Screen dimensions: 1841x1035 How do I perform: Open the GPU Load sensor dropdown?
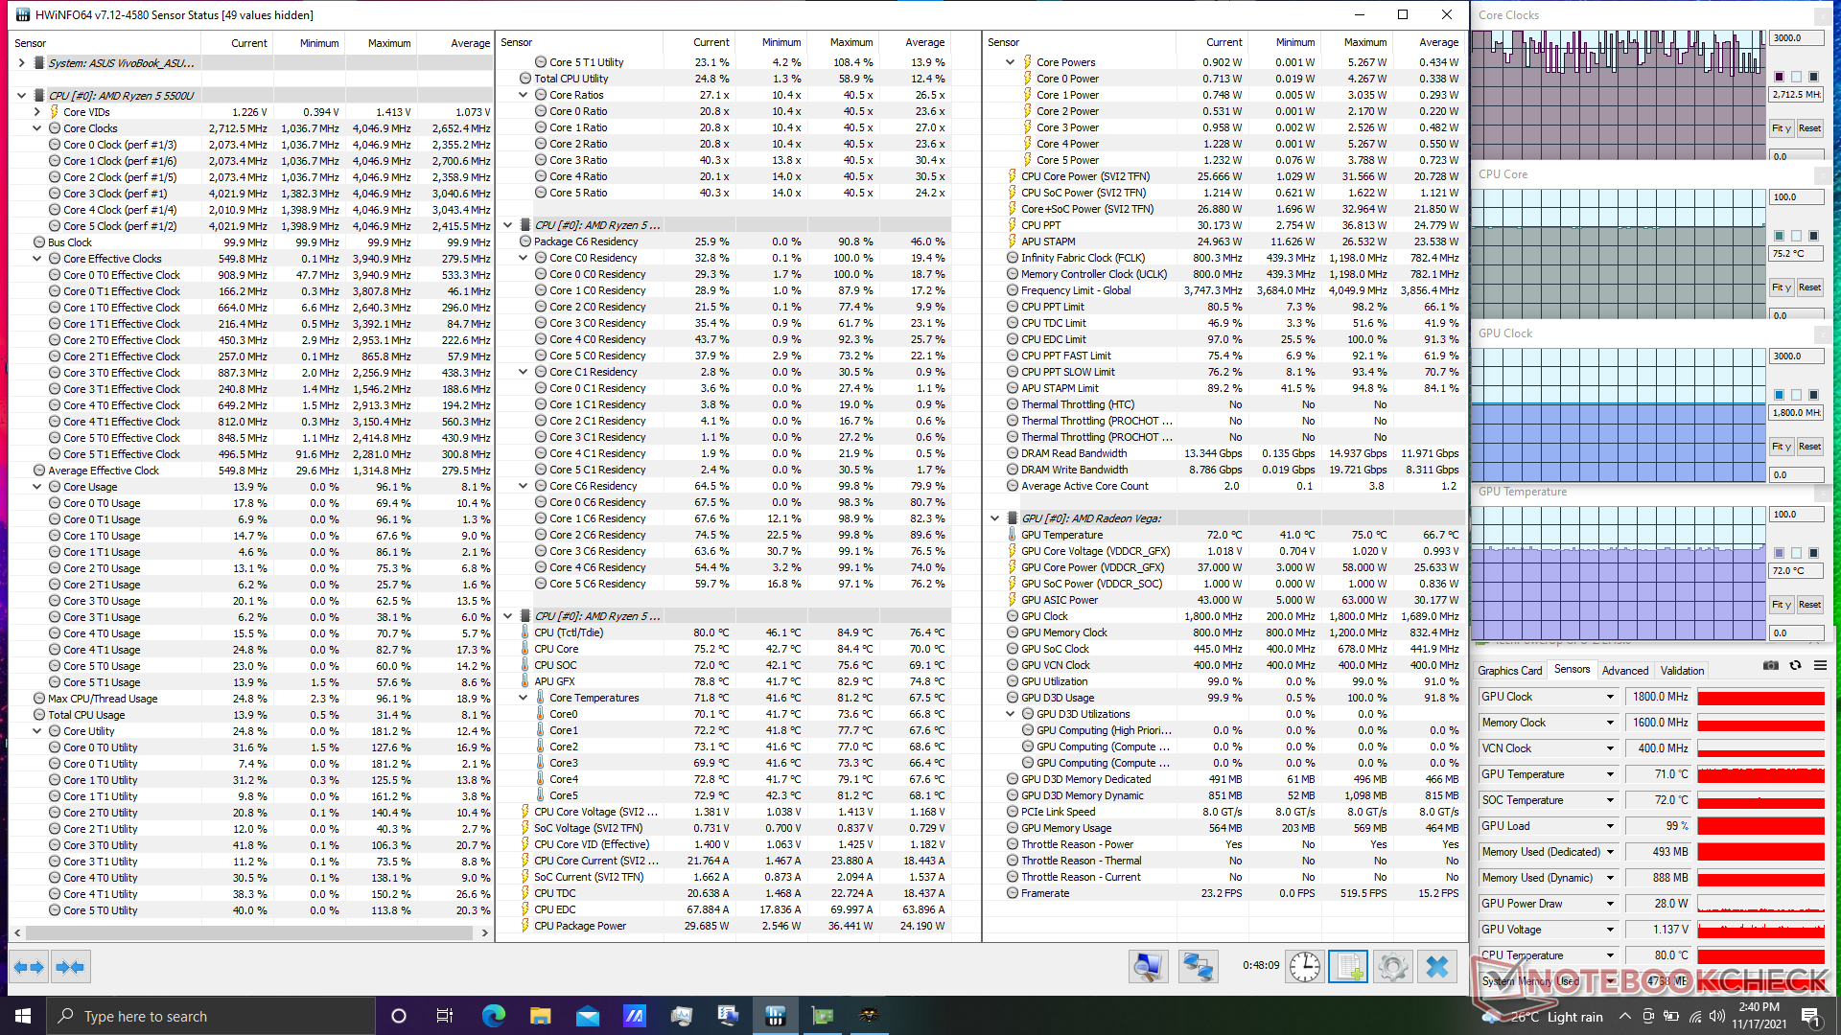(x=1610, y=826)
